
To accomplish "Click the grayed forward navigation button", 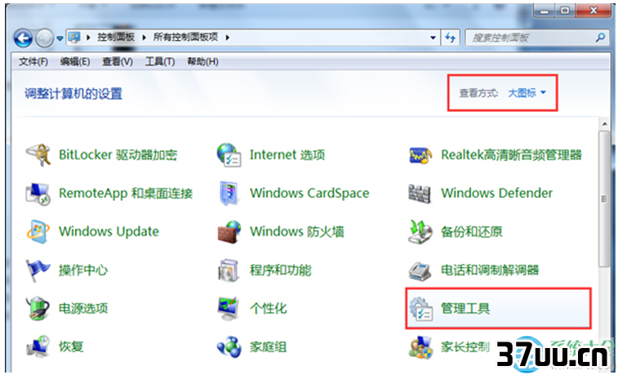I will [x=44, y=38].
